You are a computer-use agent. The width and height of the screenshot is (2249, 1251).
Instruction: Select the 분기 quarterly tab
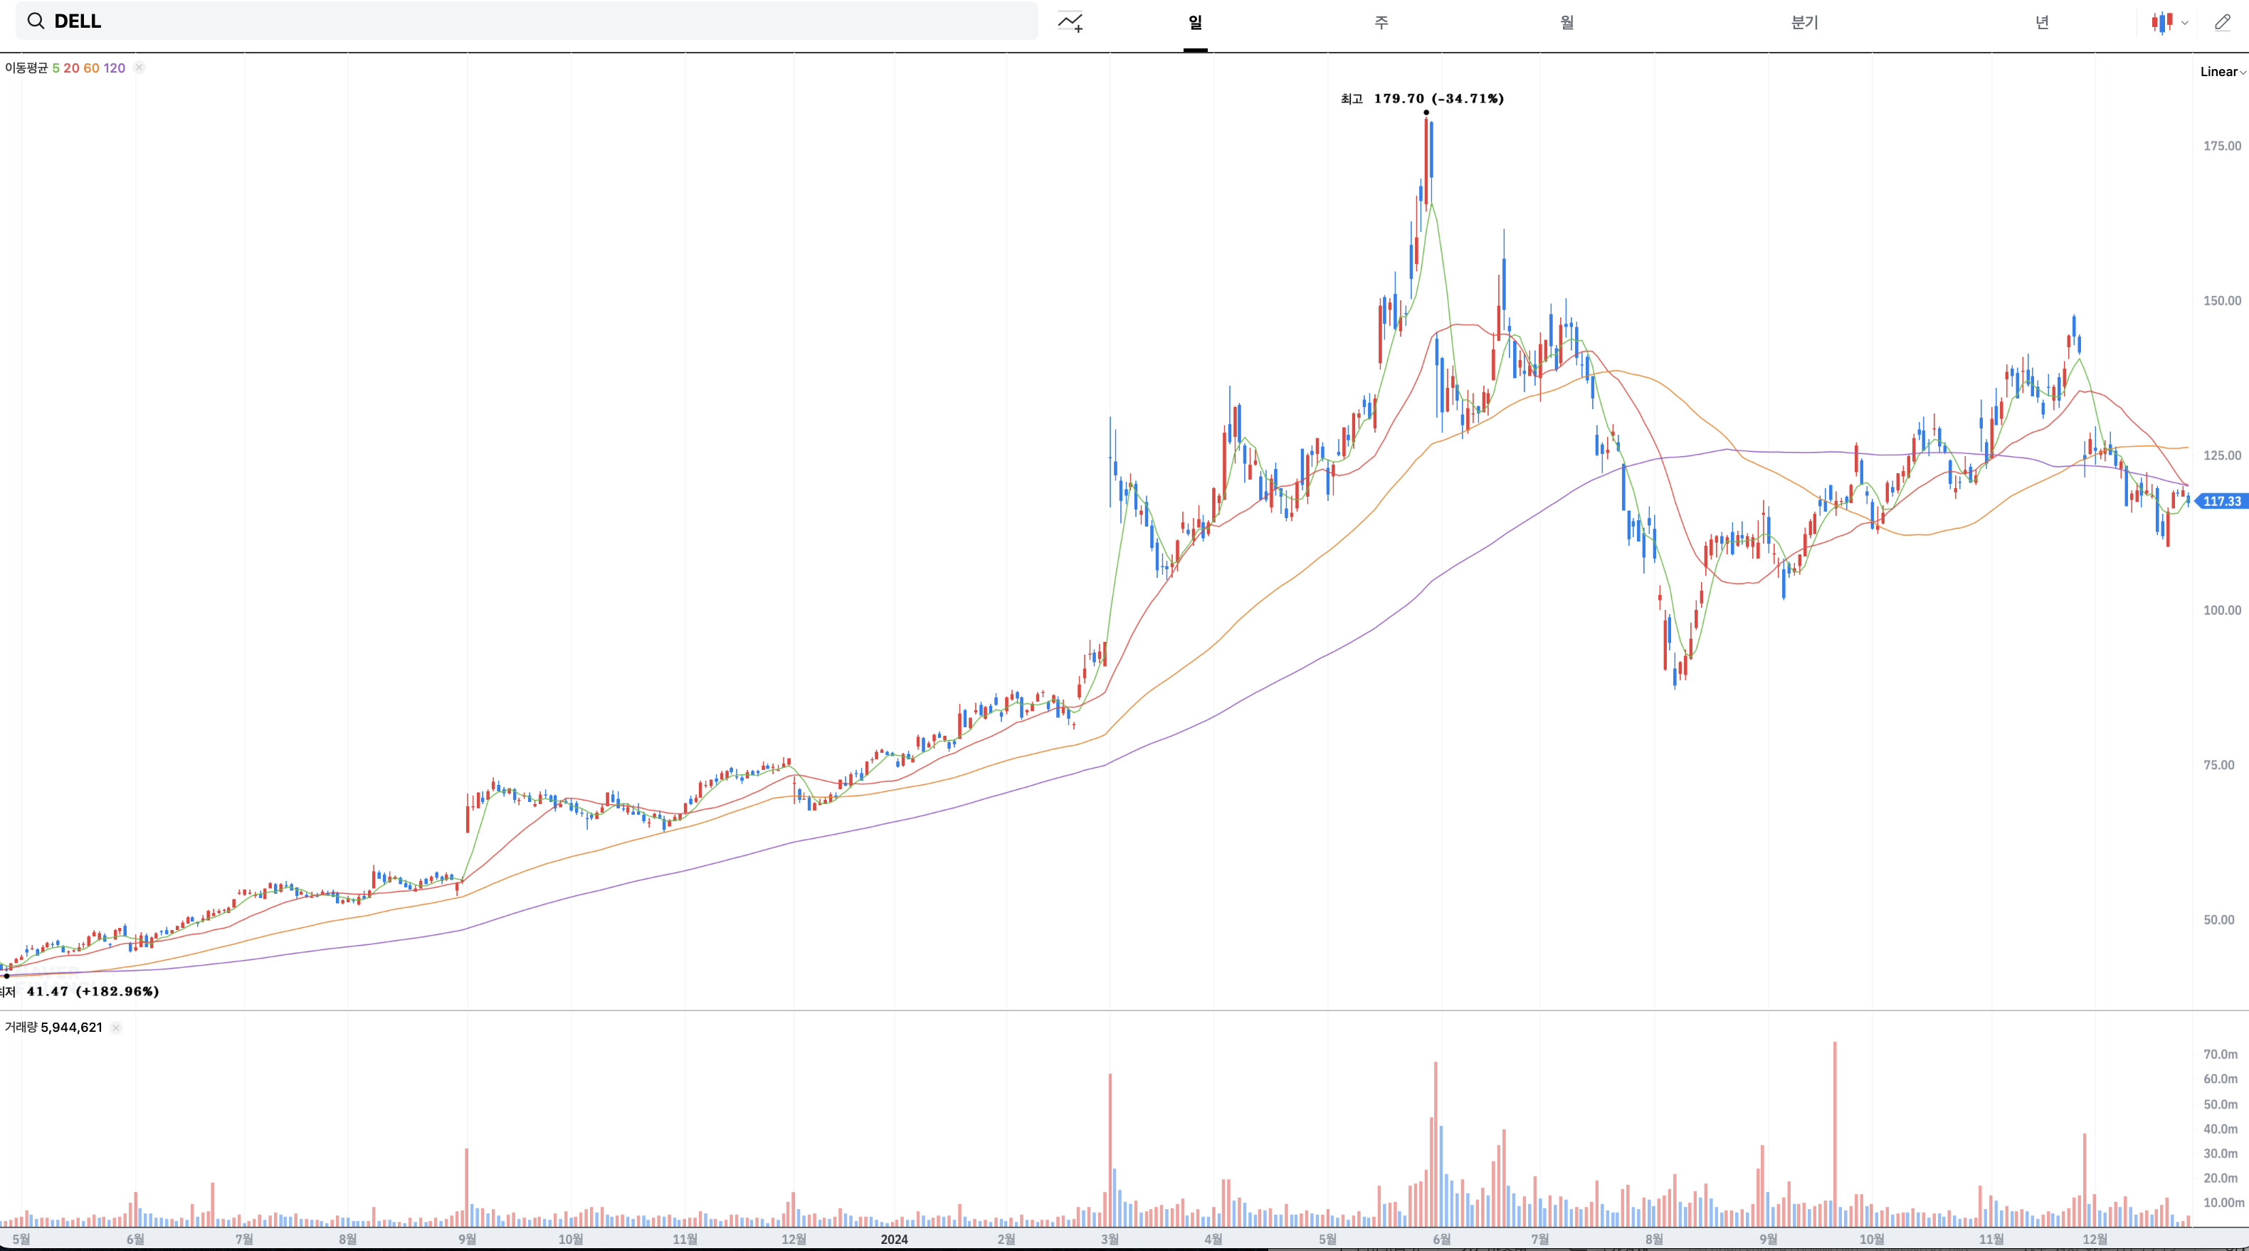[x=1805, y=23]
